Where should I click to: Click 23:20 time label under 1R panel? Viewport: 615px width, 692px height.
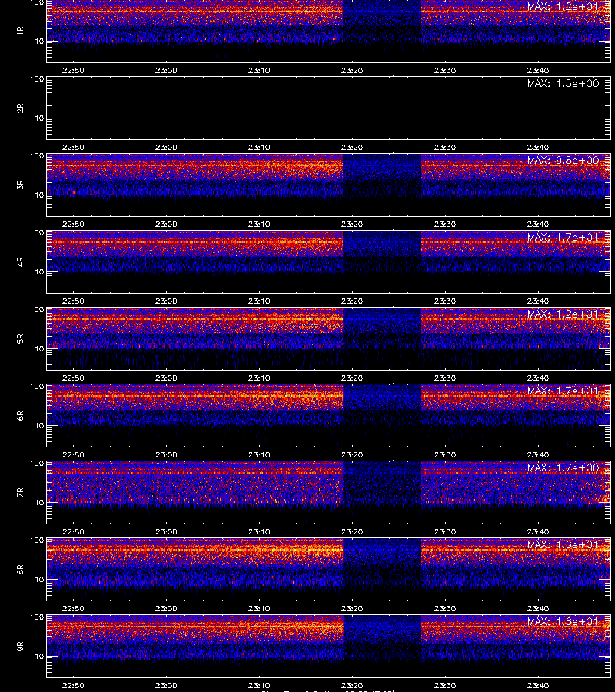pos(352,71)
